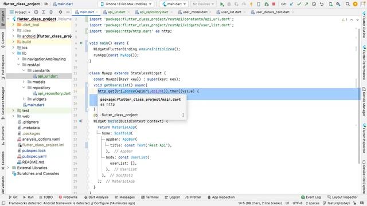Screen dimensions: 367x206
Task: Click the three-dot menu in documentation popup
Action: (x=183, y=115)
